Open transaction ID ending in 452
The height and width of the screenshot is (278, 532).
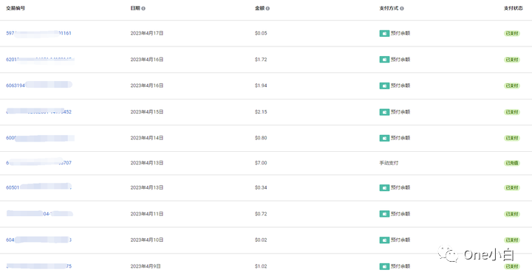click(x=38, y=112)
